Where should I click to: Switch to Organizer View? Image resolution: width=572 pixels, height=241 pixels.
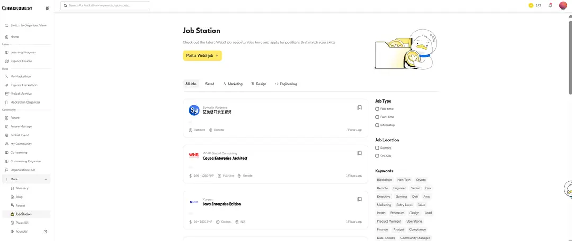point(28,25)
